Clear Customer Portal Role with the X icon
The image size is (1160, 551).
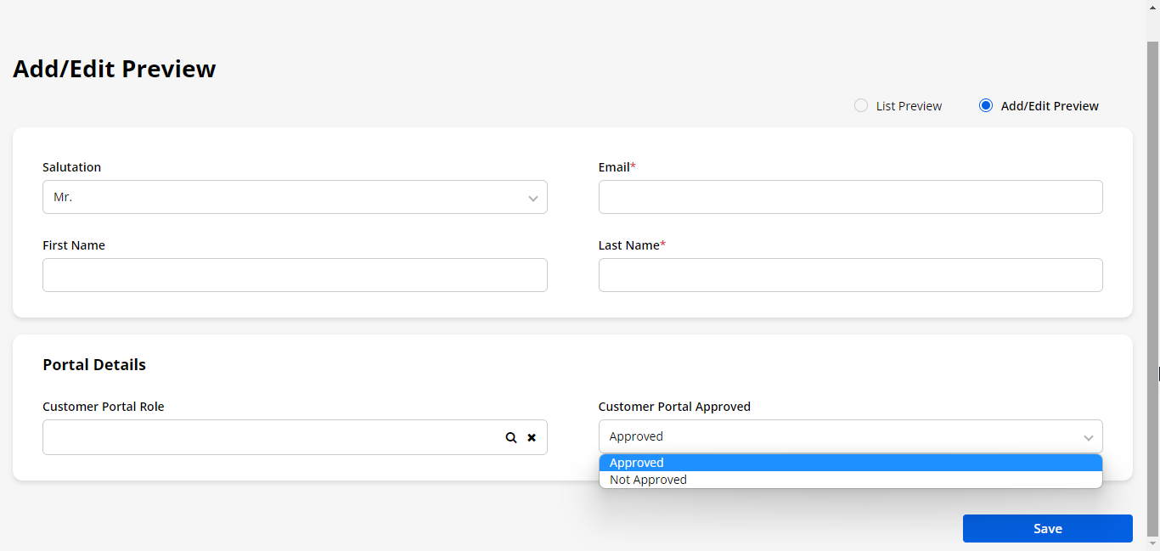(x=532, y=438)
